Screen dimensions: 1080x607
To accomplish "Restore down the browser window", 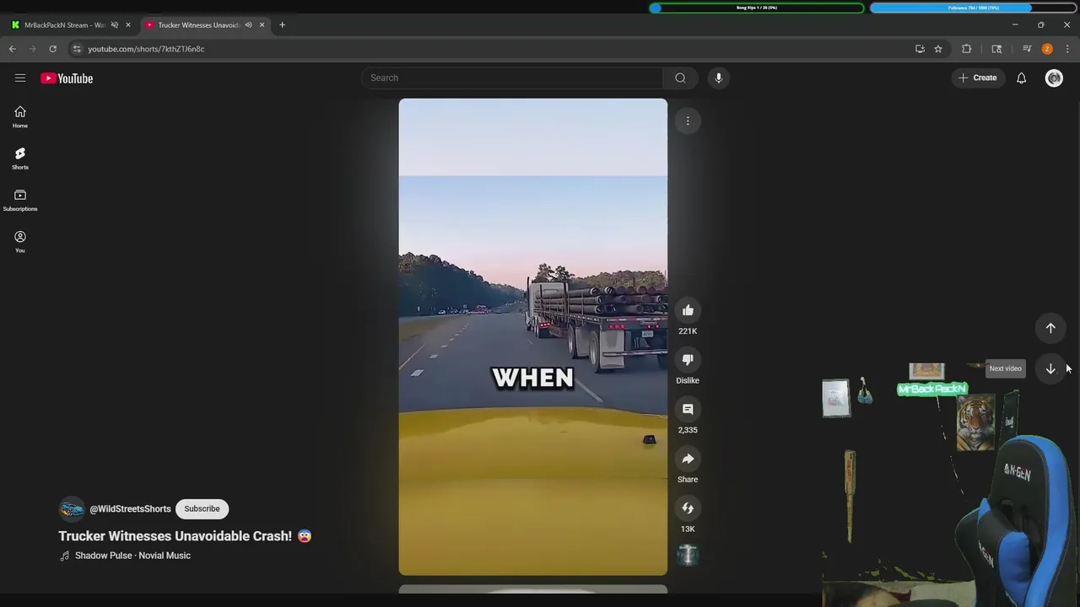I will tap(1041, 24).
